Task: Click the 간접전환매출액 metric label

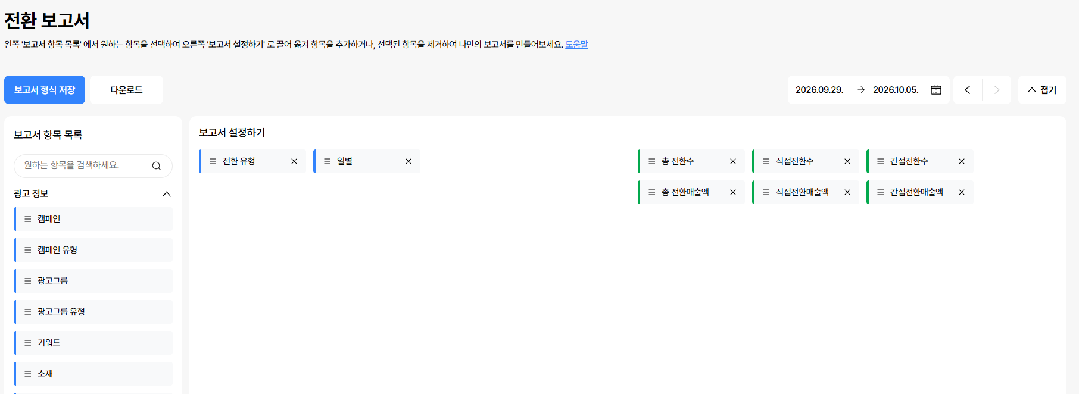Action: pos(916,192)
